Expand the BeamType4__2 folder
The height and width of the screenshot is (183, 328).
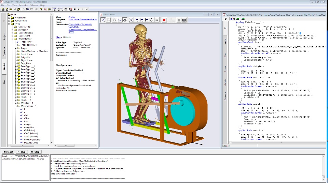pyautogui.click(x=15, y=94)
